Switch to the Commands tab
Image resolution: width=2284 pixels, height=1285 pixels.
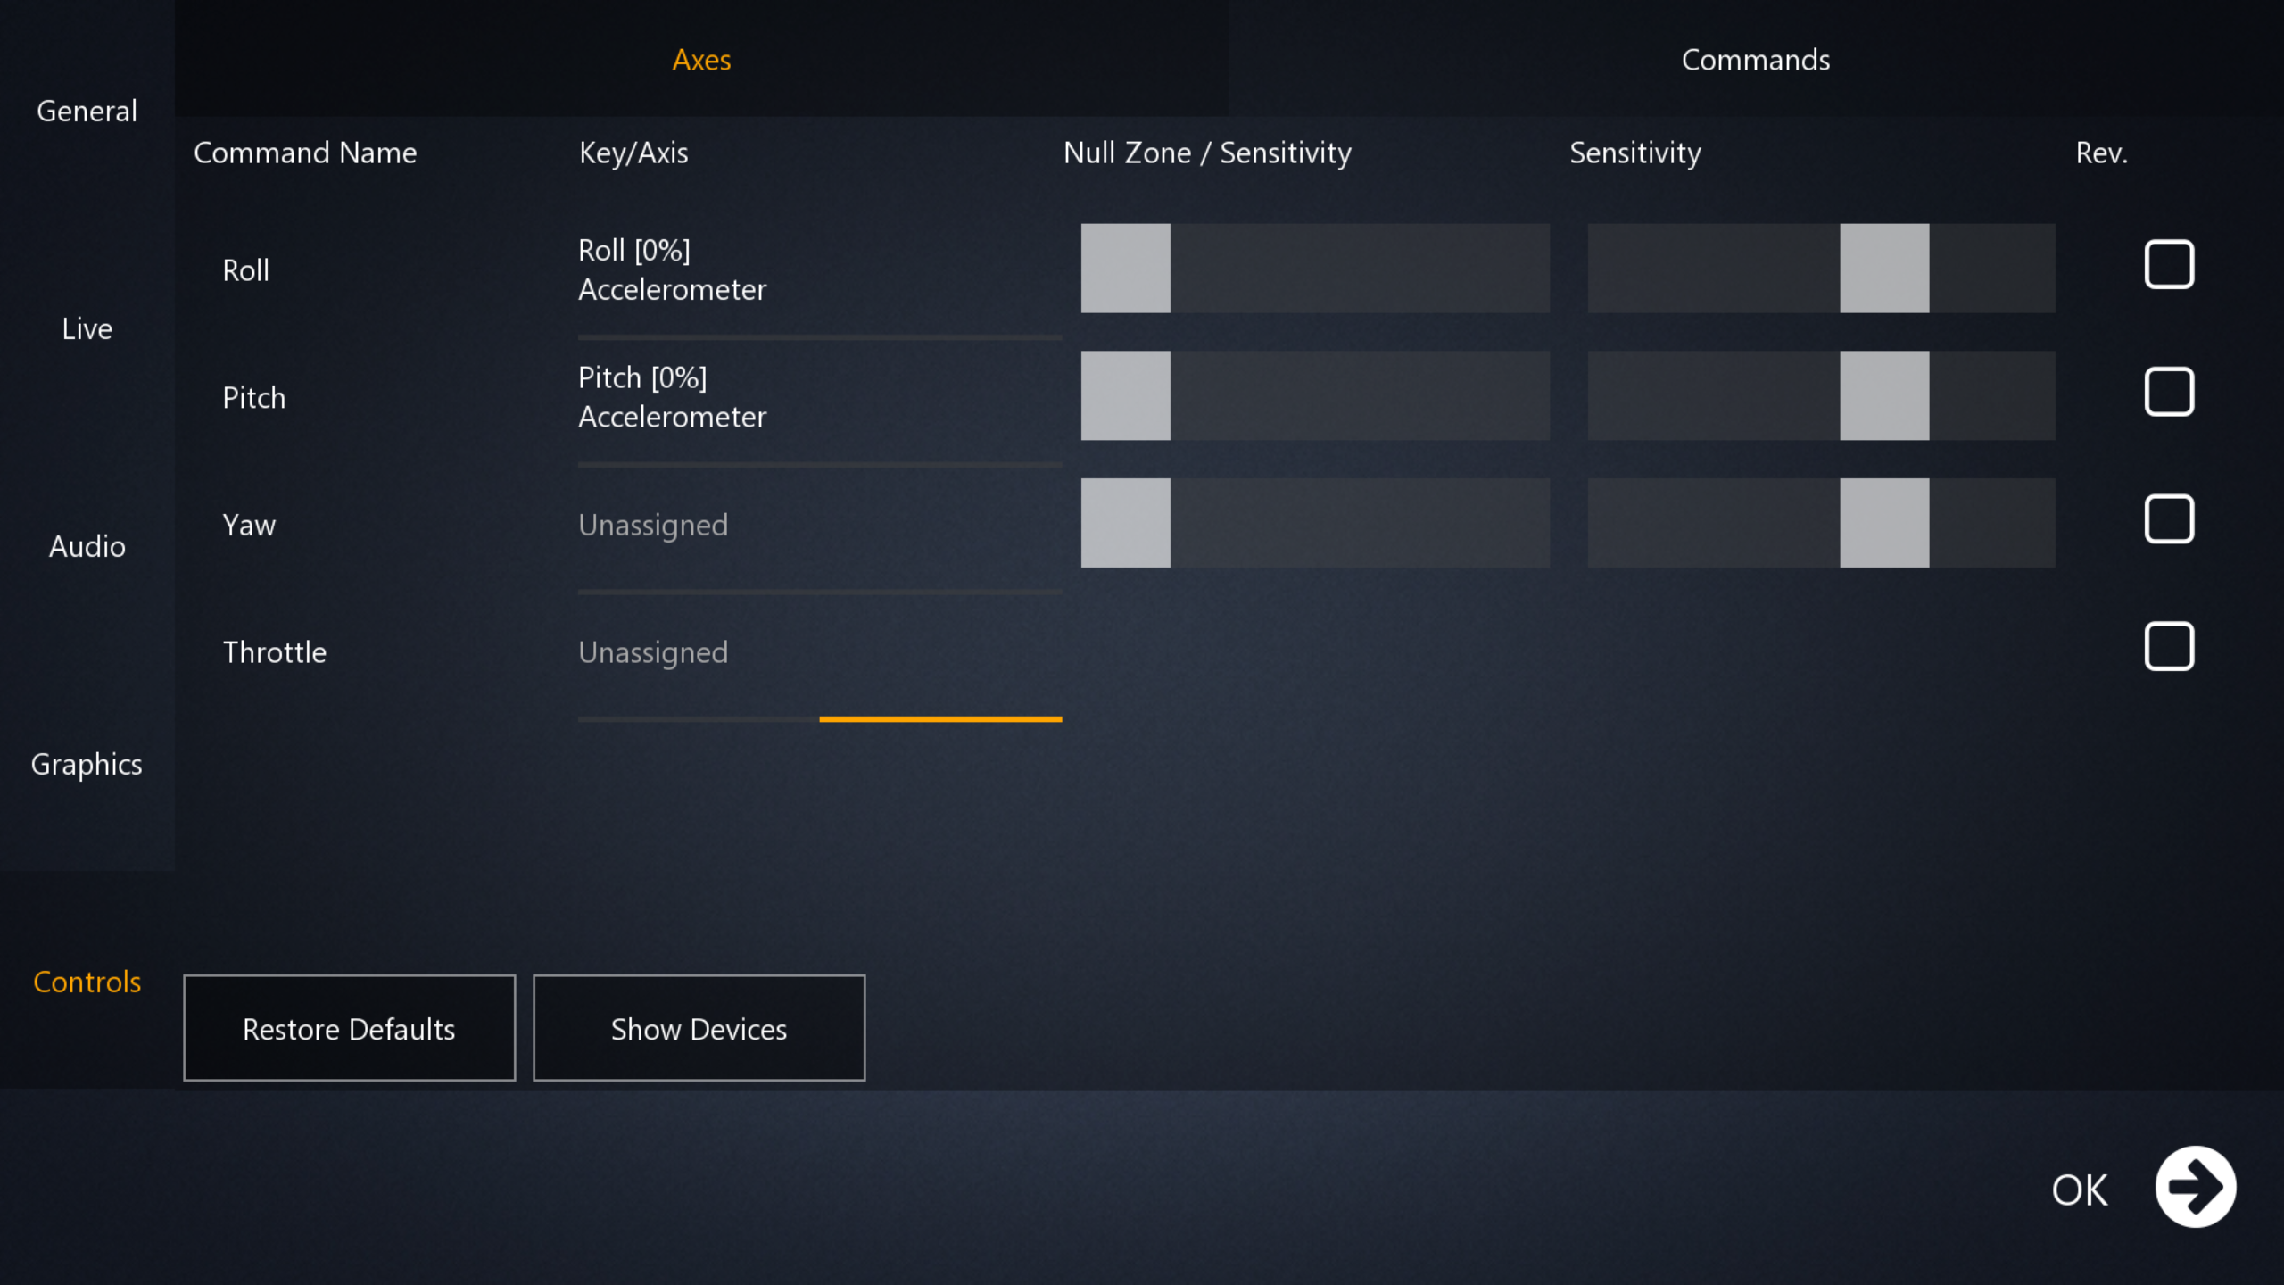[1755, 60]
